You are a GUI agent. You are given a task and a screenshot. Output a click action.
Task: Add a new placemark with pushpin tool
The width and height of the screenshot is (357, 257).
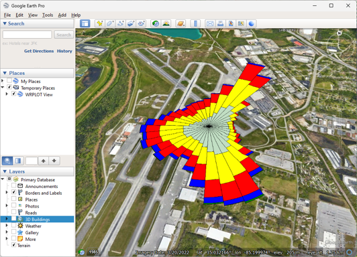(x=100, y=23)
